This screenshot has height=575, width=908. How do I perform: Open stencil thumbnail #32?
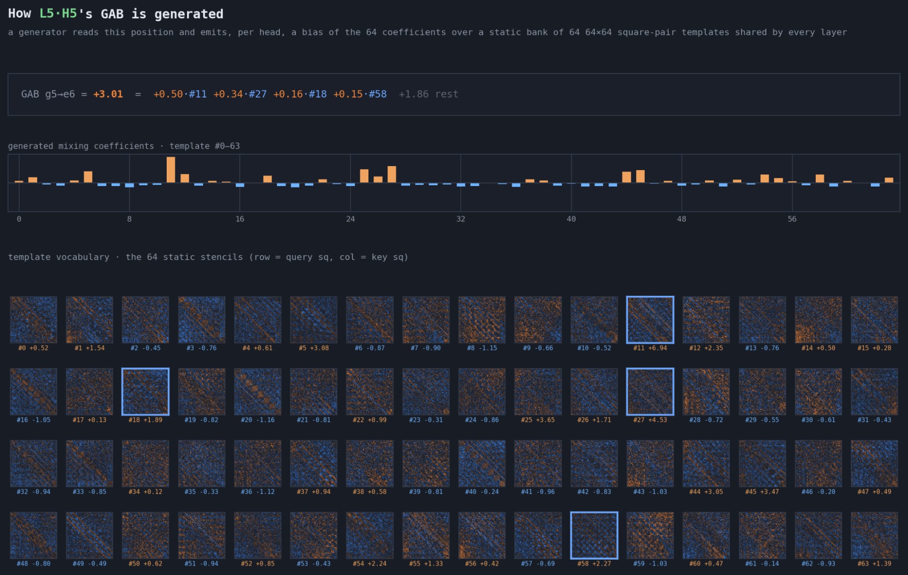tap(34, 463)
